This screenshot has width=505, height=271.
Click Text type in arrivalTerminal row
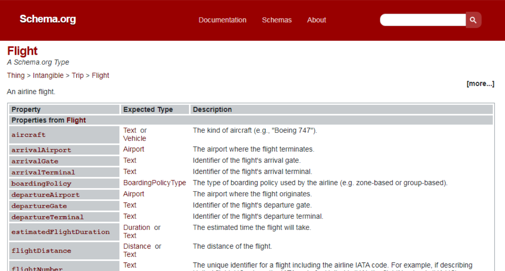tap(130, 172)
